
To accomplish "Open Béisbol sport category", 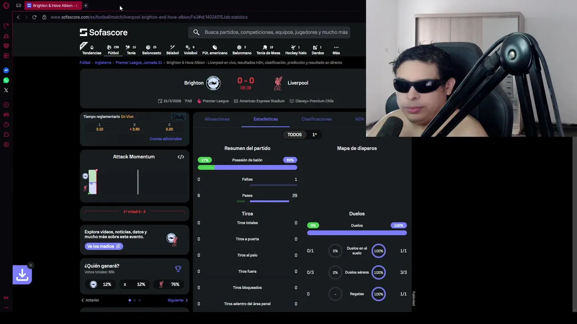I will tap(172, 49).
